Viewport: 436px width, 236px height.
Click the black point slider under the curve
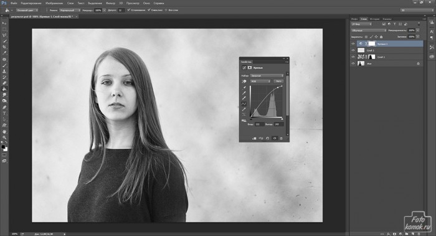251,119
